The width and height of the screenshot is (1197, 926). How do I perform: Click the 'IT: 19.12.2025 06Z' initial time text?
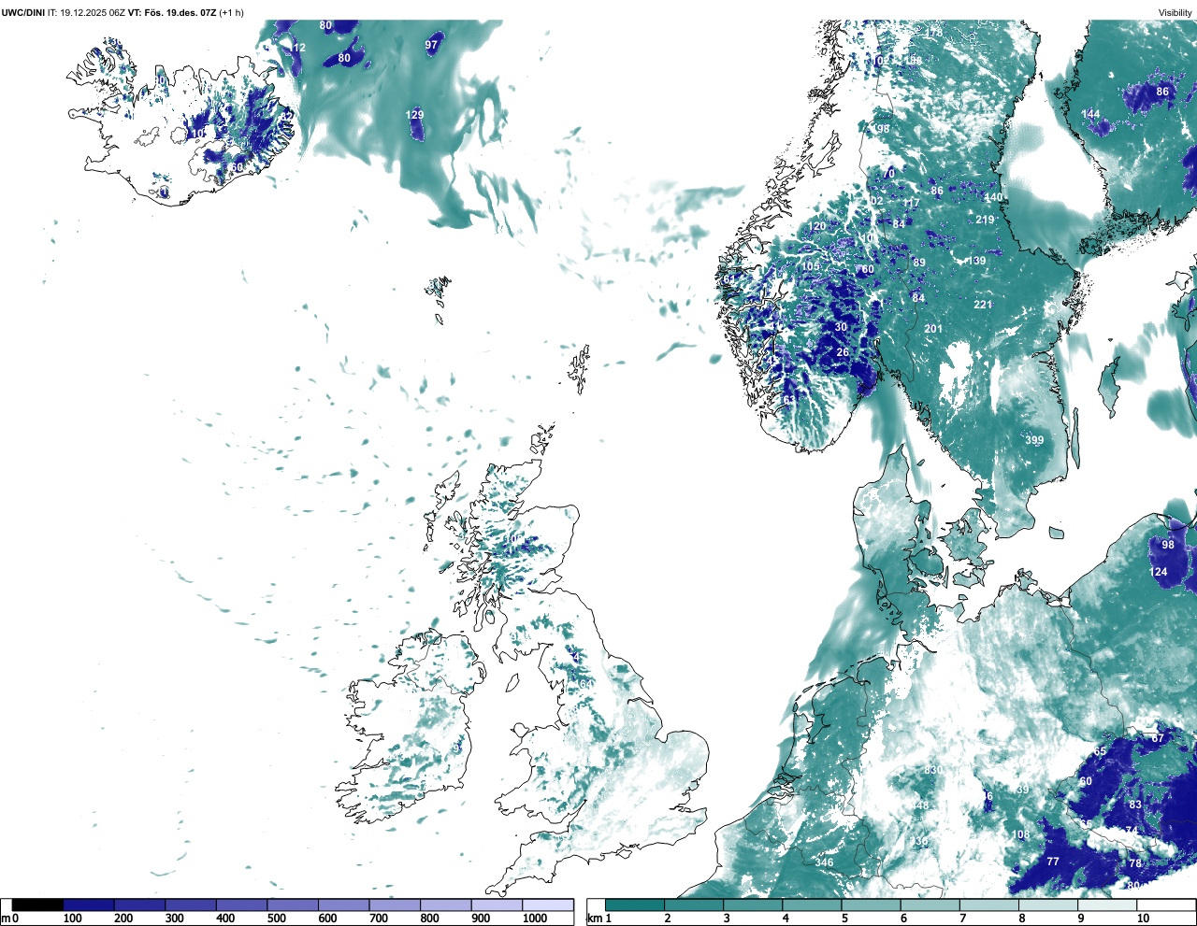pyautogui.click(x=86, y=12)
